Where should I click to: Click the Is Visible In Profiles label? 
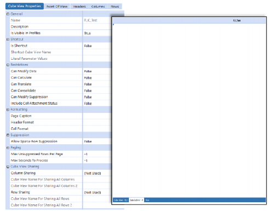tap(26, 33)
